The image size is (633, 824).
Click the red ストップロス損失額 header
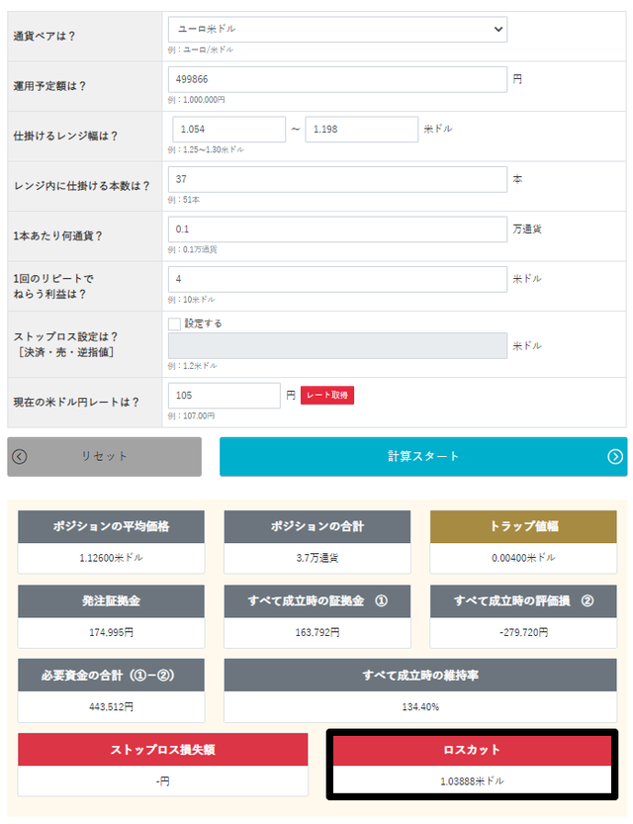pyautogui.click(x=163, y=750)
